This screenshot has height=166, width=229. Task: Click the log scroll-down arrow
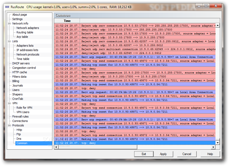[218, 143]
